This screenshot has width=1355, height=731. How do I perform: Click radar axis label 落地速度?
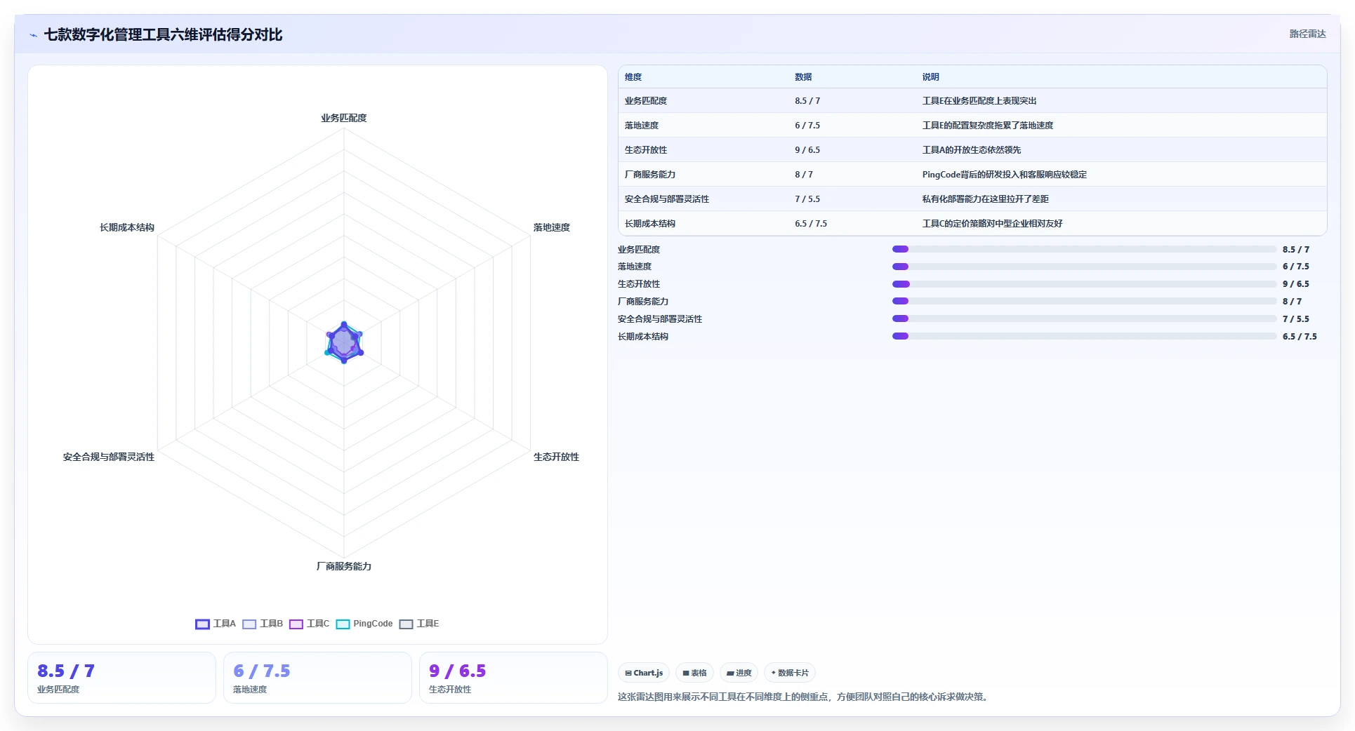point(552,227)
